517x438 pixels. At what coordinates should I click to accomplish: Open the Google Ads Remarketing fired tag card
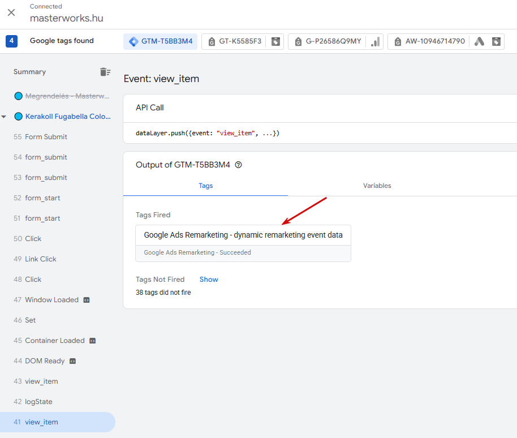click(243, 243)
